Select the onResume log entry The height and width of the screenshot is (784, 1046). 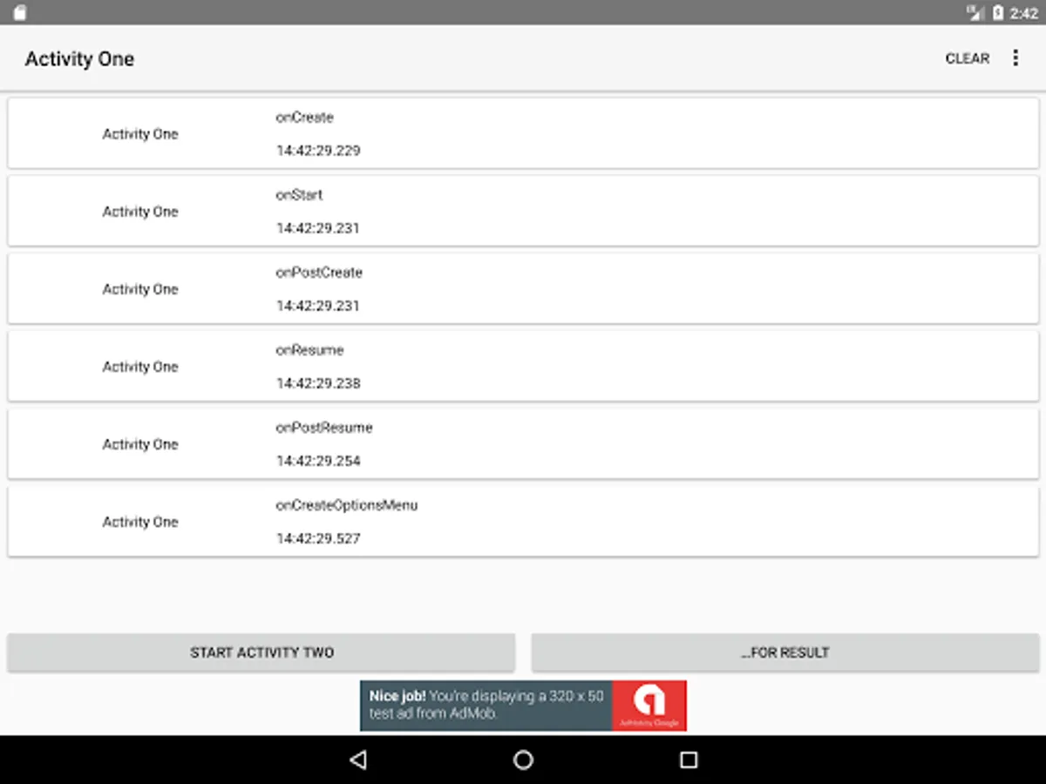[x=523, y=365]
